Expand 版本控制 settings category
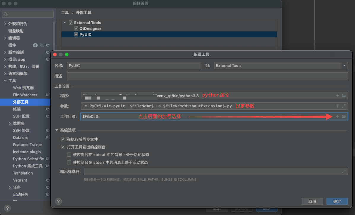This screenshot has width=355, height=215. click(5, 52)
